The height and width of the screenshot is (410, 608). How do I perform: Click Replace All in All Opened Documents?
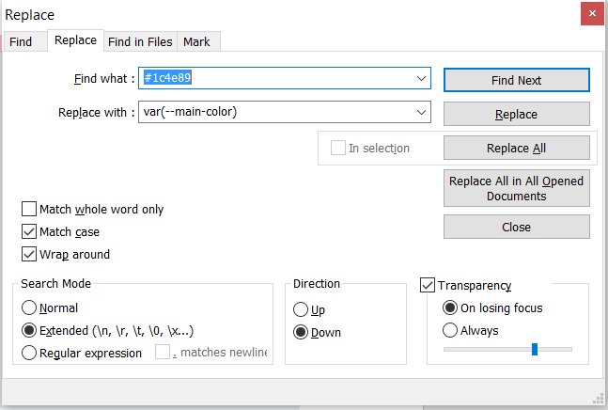(517, 188)
